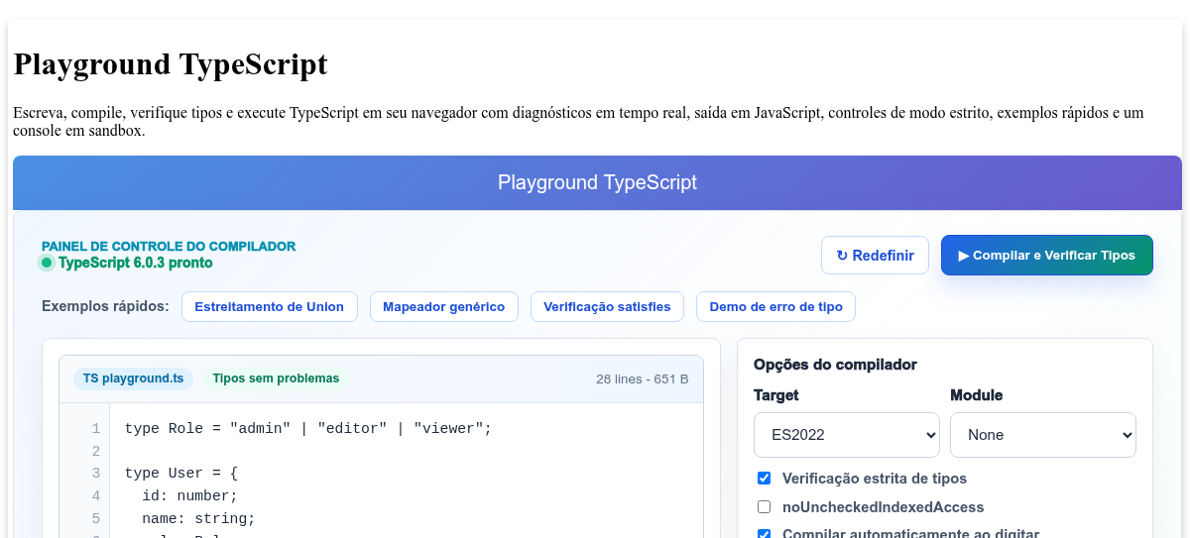The height and width of the screenshot is (538, 1190).
Task: Click code line type Role definition
Action: pos(308,428)
